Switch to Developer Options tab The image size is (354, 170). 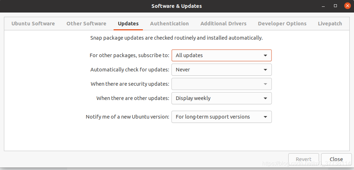(282, 24)
